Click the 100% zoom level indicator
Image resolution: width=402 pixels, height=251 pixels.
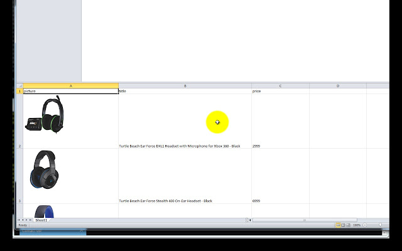[x=357, y=225]
